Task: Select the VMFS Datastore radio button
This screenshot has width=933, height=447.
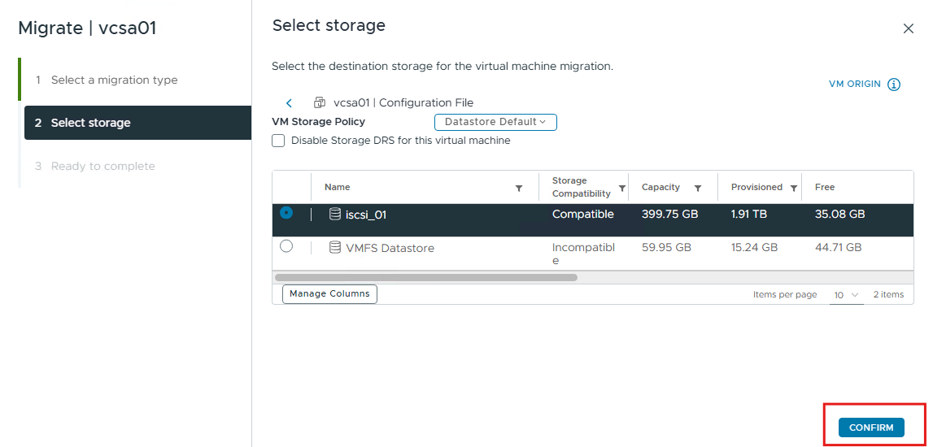Action: click(286, 246)
